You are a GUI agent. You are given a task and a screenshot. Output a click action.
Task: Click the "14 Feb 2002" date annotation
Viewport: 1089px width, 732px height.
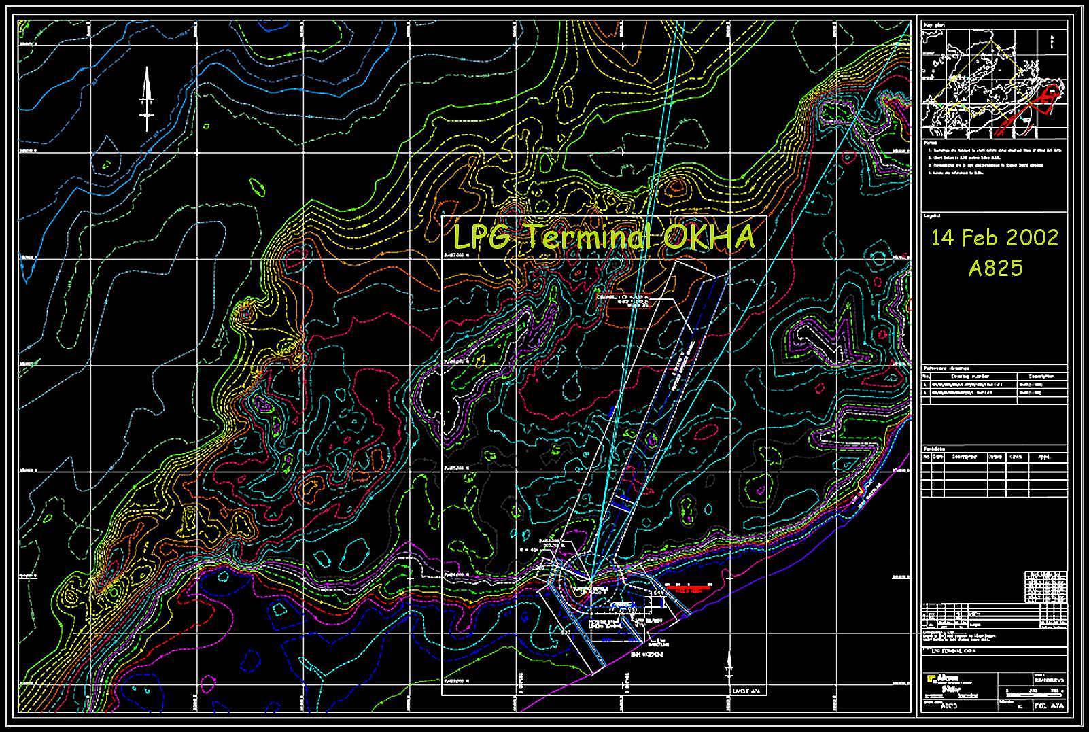[995, 238]
